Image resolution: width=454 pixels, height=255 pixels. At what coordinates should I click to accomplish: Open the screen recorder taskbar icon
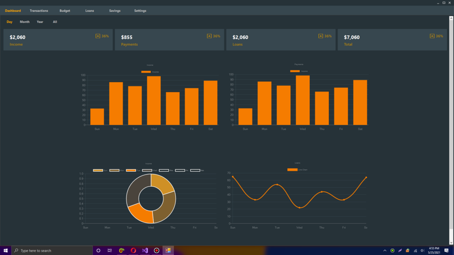156,250
